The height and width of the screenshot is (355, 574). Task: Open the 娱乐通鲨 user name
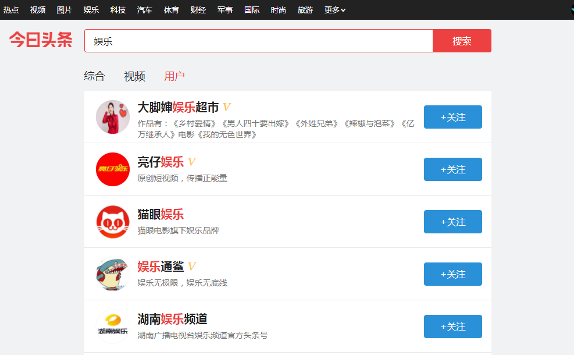tap(161, 267)
